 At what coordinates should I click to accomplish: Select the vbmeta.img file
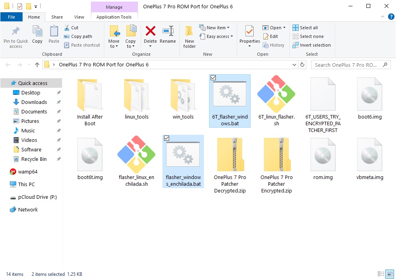coord(370,159)
